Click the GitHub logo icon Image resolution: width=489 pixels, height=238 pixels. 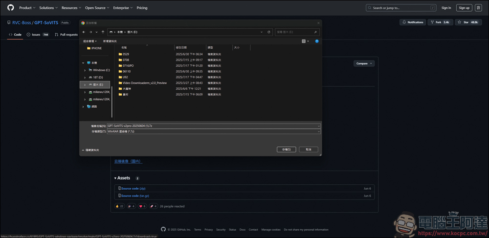click(x=11, y=7)
